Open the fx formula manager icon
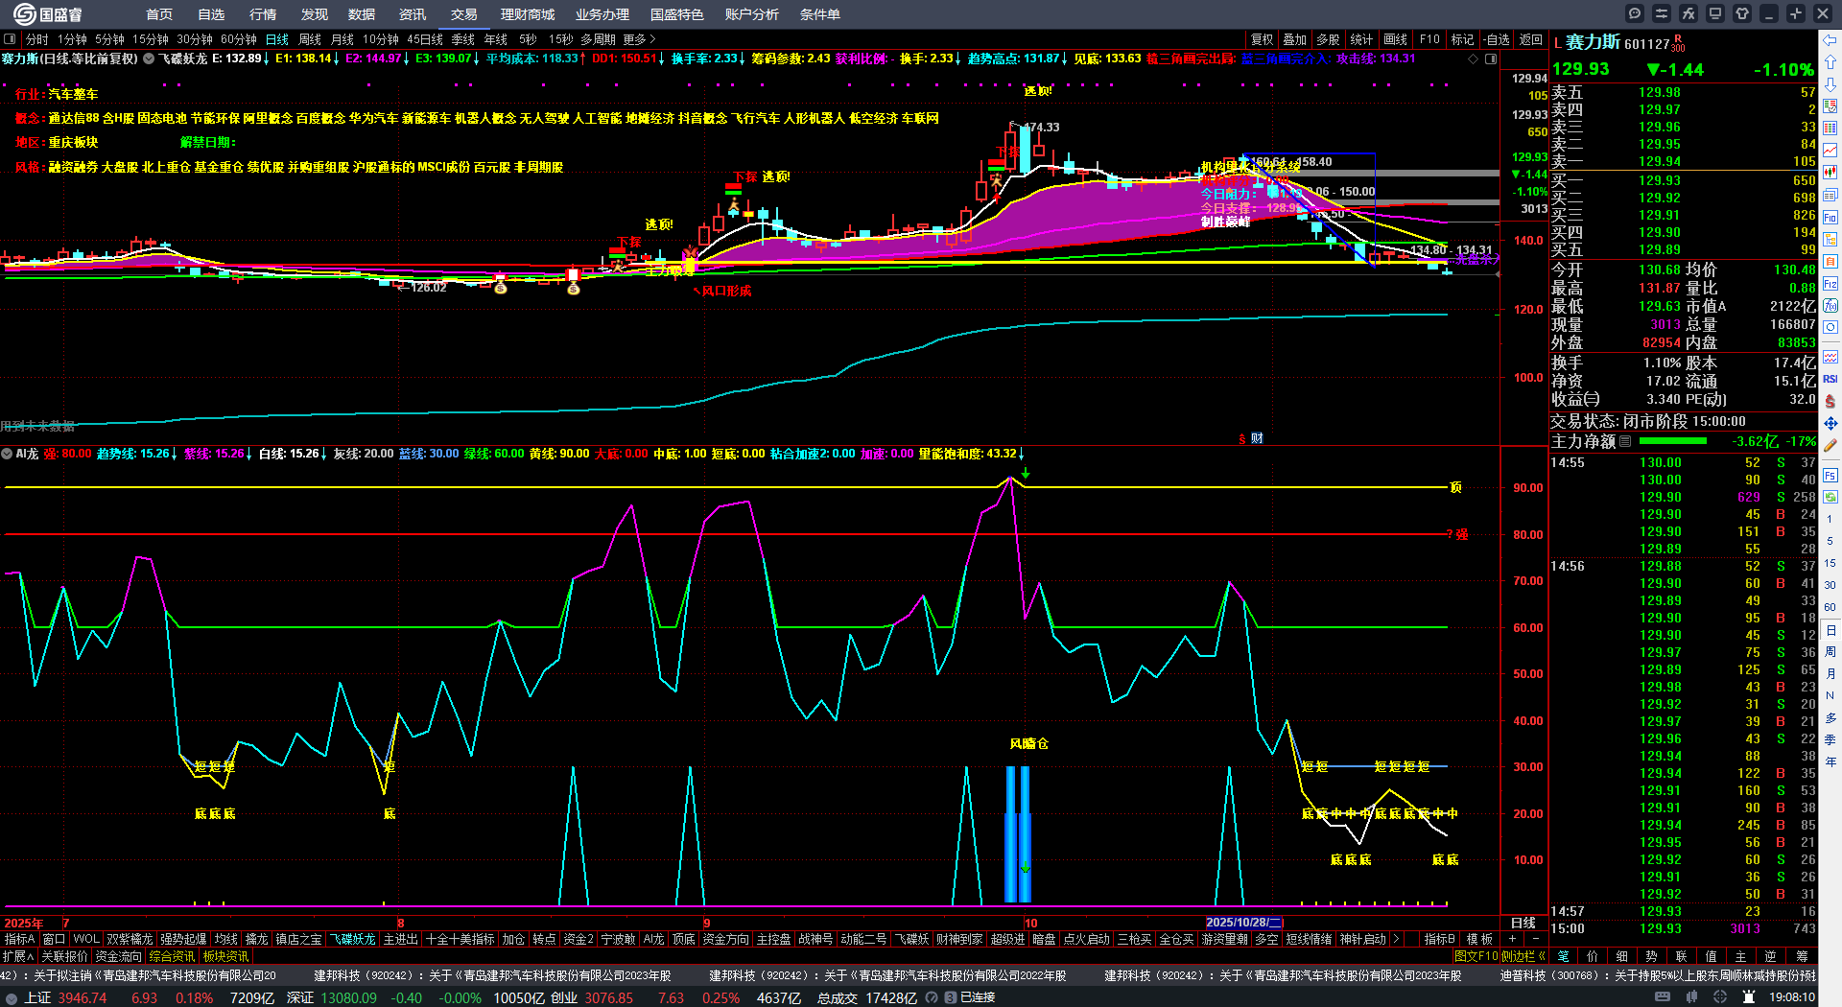 pos(1688,13)
